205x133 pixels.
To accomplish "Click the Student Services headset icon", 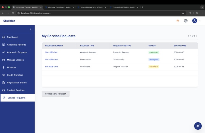I will [4, 90].
